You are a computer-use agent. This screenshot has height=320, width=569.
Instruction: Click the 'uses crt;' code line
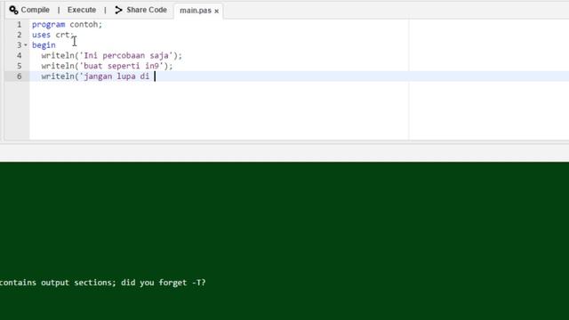point(53,35)
